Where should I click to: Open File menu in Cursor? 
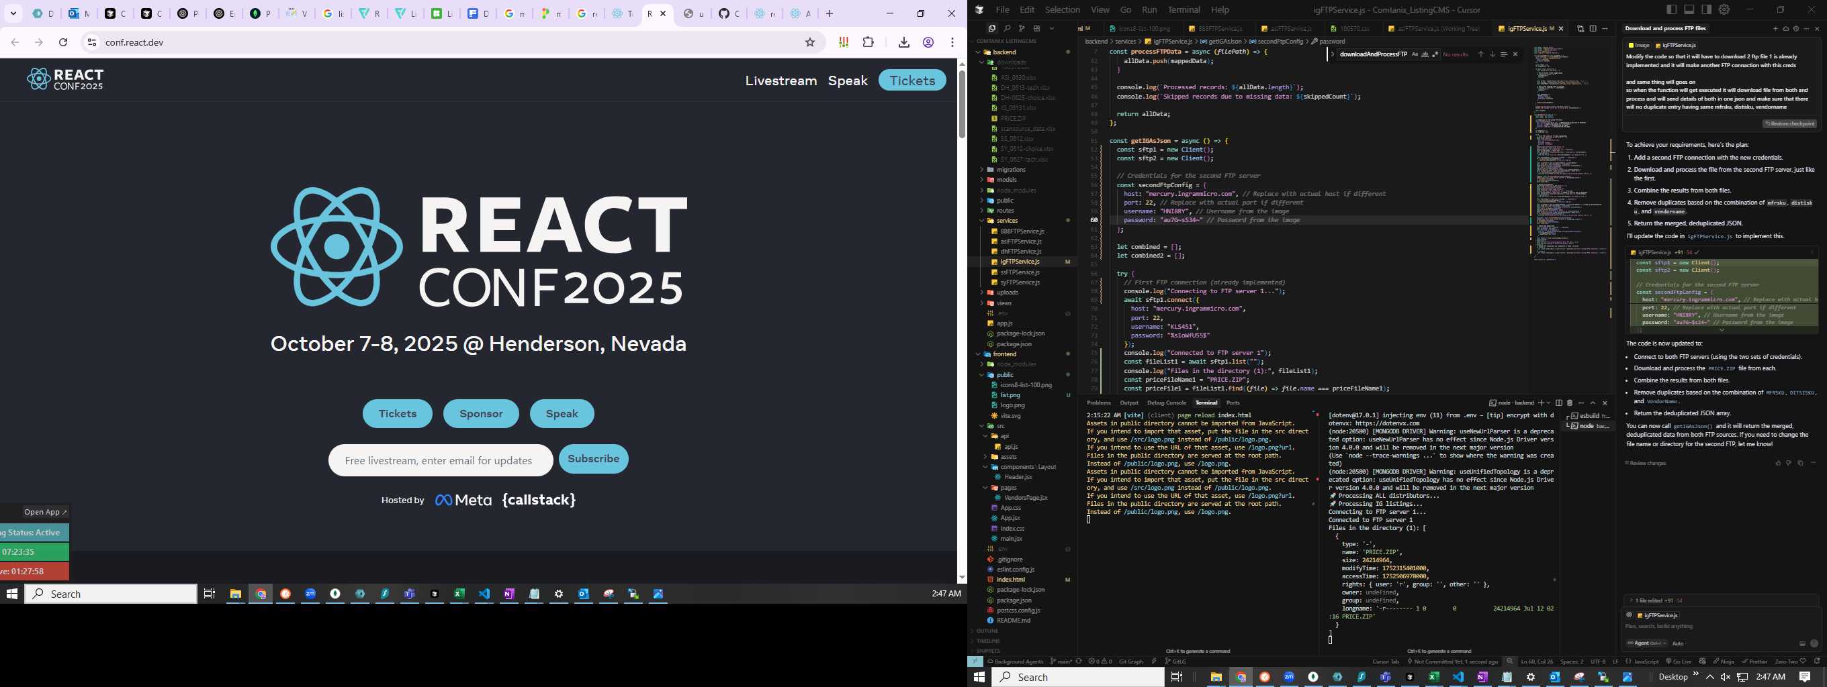pos(1001,9)
